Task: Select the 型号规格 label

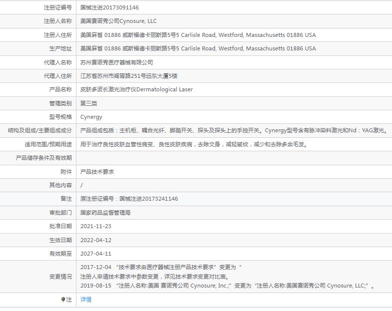Action: 60,117
